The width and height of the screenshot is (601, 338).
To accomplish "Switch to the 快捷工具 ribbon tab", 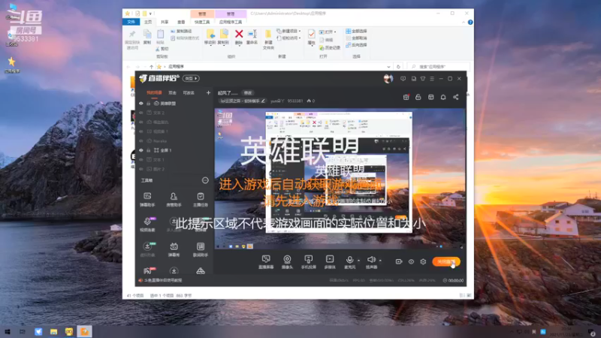I will (x=202, y=23).
